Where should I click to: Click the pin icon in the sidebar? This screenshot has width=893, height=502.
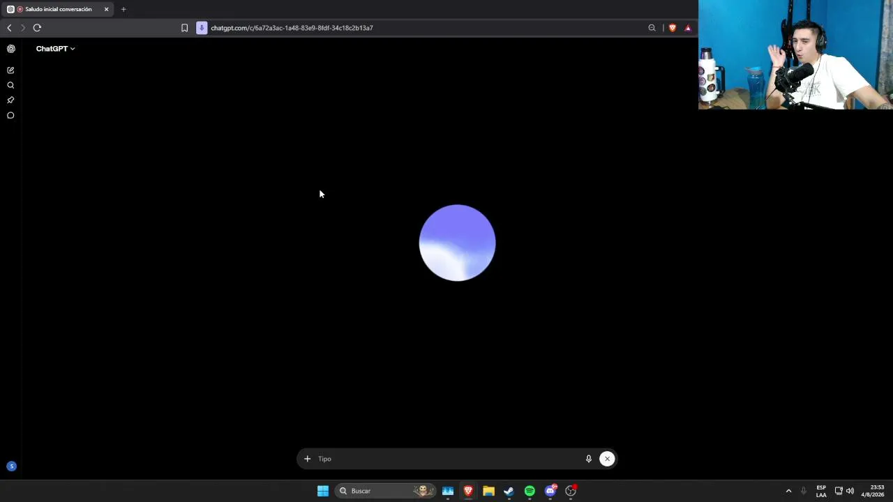coord(10,100)
